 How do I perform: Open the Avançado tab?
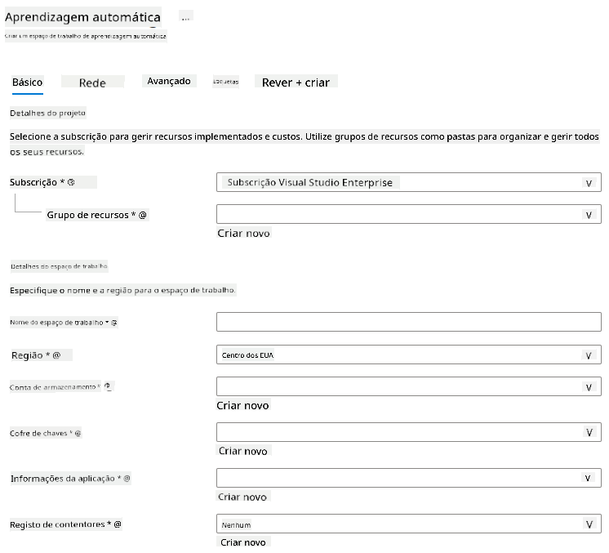[169, 81]
